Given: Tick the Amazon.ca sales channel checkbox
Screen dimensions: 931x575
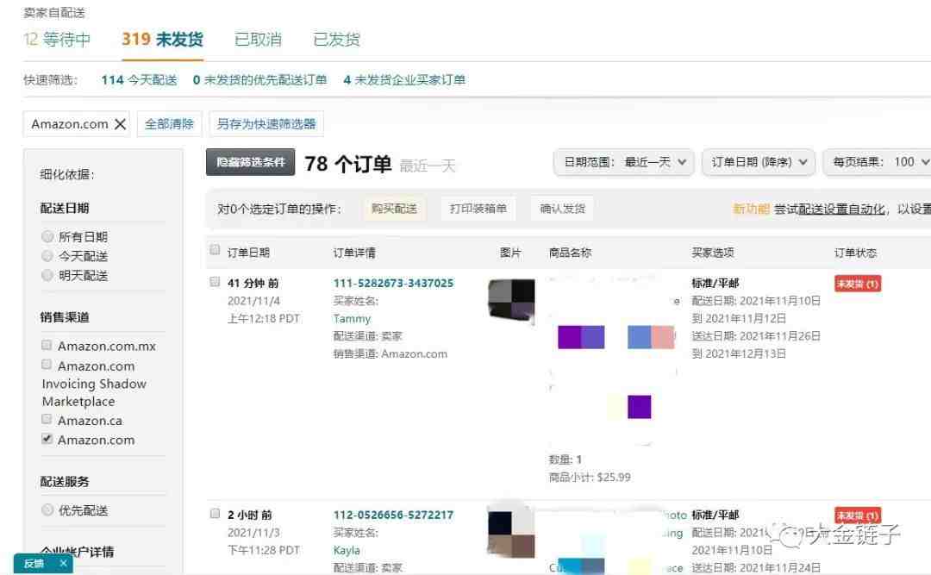Looking at the screenshot, I should point(47,421).
